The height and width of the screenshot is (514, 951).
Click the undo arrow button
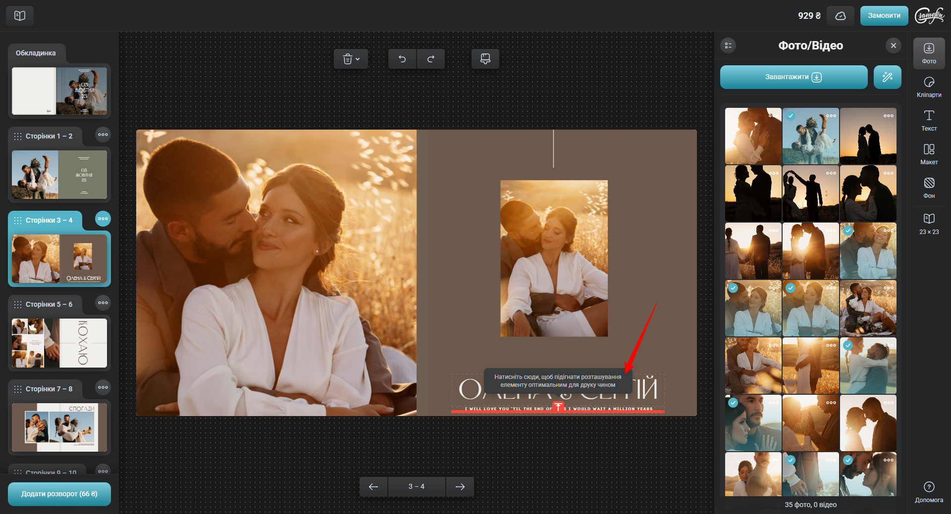[402, 59]
